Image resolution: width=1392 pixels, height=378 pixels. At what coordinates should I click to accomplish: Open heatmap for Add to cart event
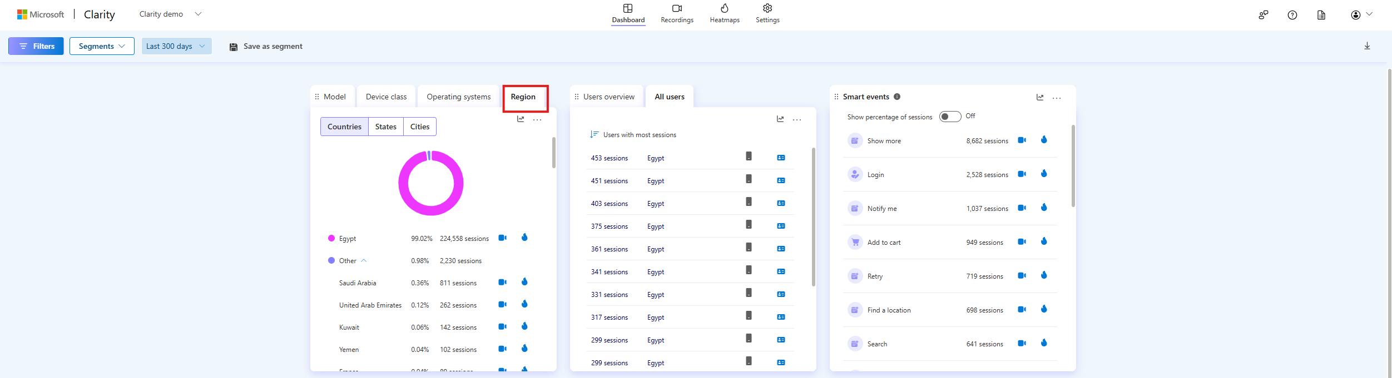coord(1044,241)
